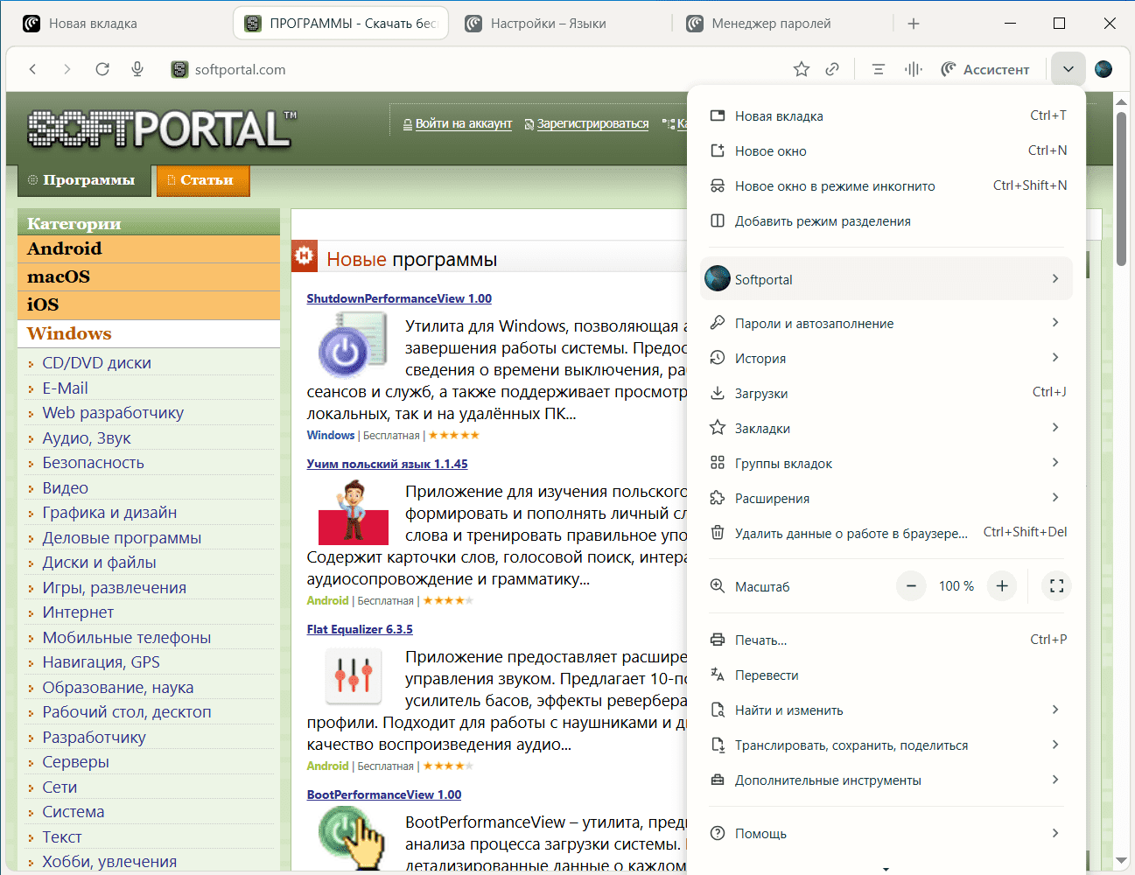Viewport: 1135px width, 875px height.
Task: Switch to the Менеджер паролей tab
Action: (783, 24)
